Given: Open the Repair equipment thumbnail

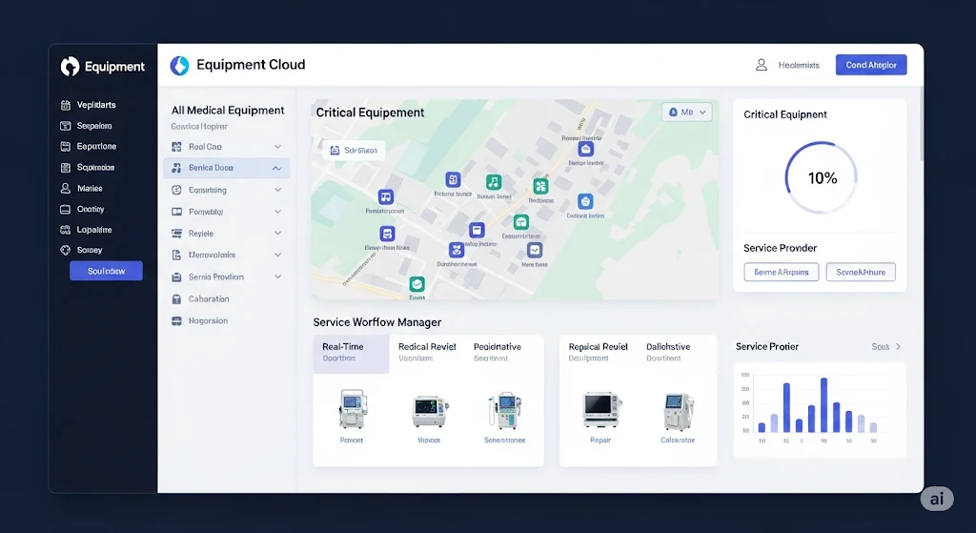Looking at the screenshot, I should (x=600, y=409).
